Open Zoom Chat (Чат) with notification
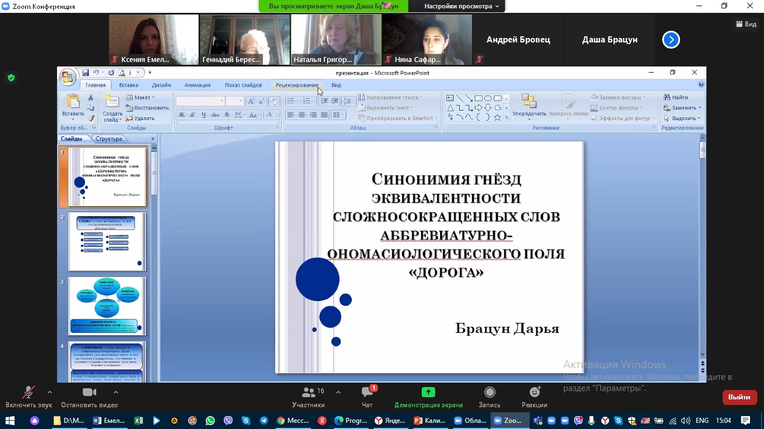The width and height of the screenshot is (764, 429). tap(367, 397)
